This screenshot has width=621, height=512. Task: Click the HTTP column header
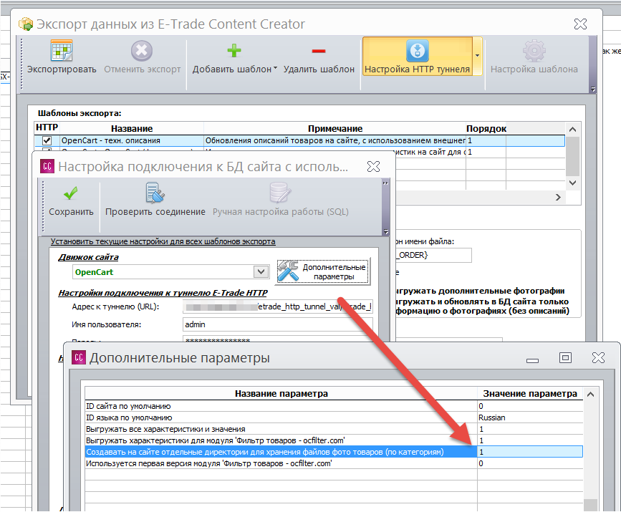[47, 127]
